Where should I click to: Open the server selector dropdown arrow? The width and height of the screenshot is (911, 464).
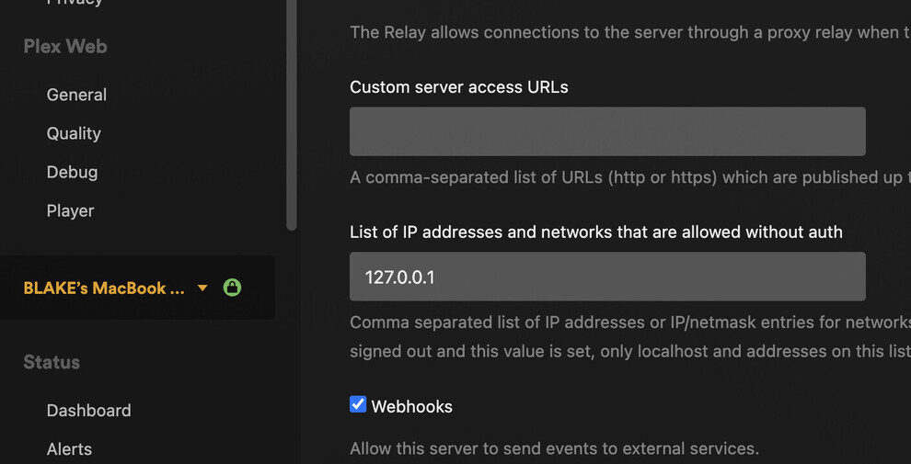click(x=202, y=289)
